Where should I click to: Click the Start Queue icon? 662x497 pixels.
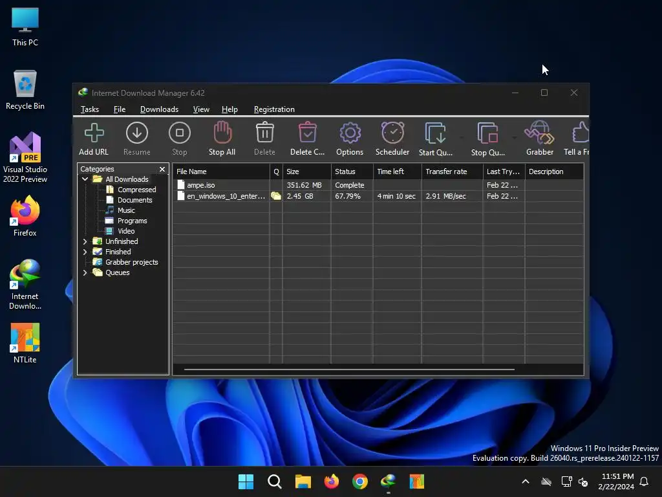(x=436, y=138)
